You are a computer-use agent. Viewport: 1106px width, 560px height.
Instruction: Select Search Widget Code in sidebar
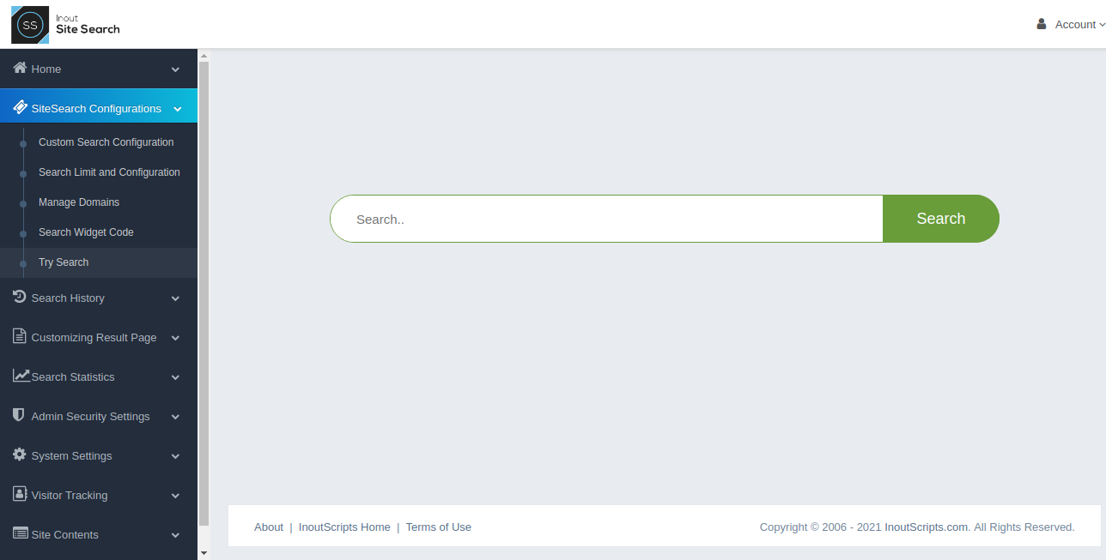click(x=86, y=232)
